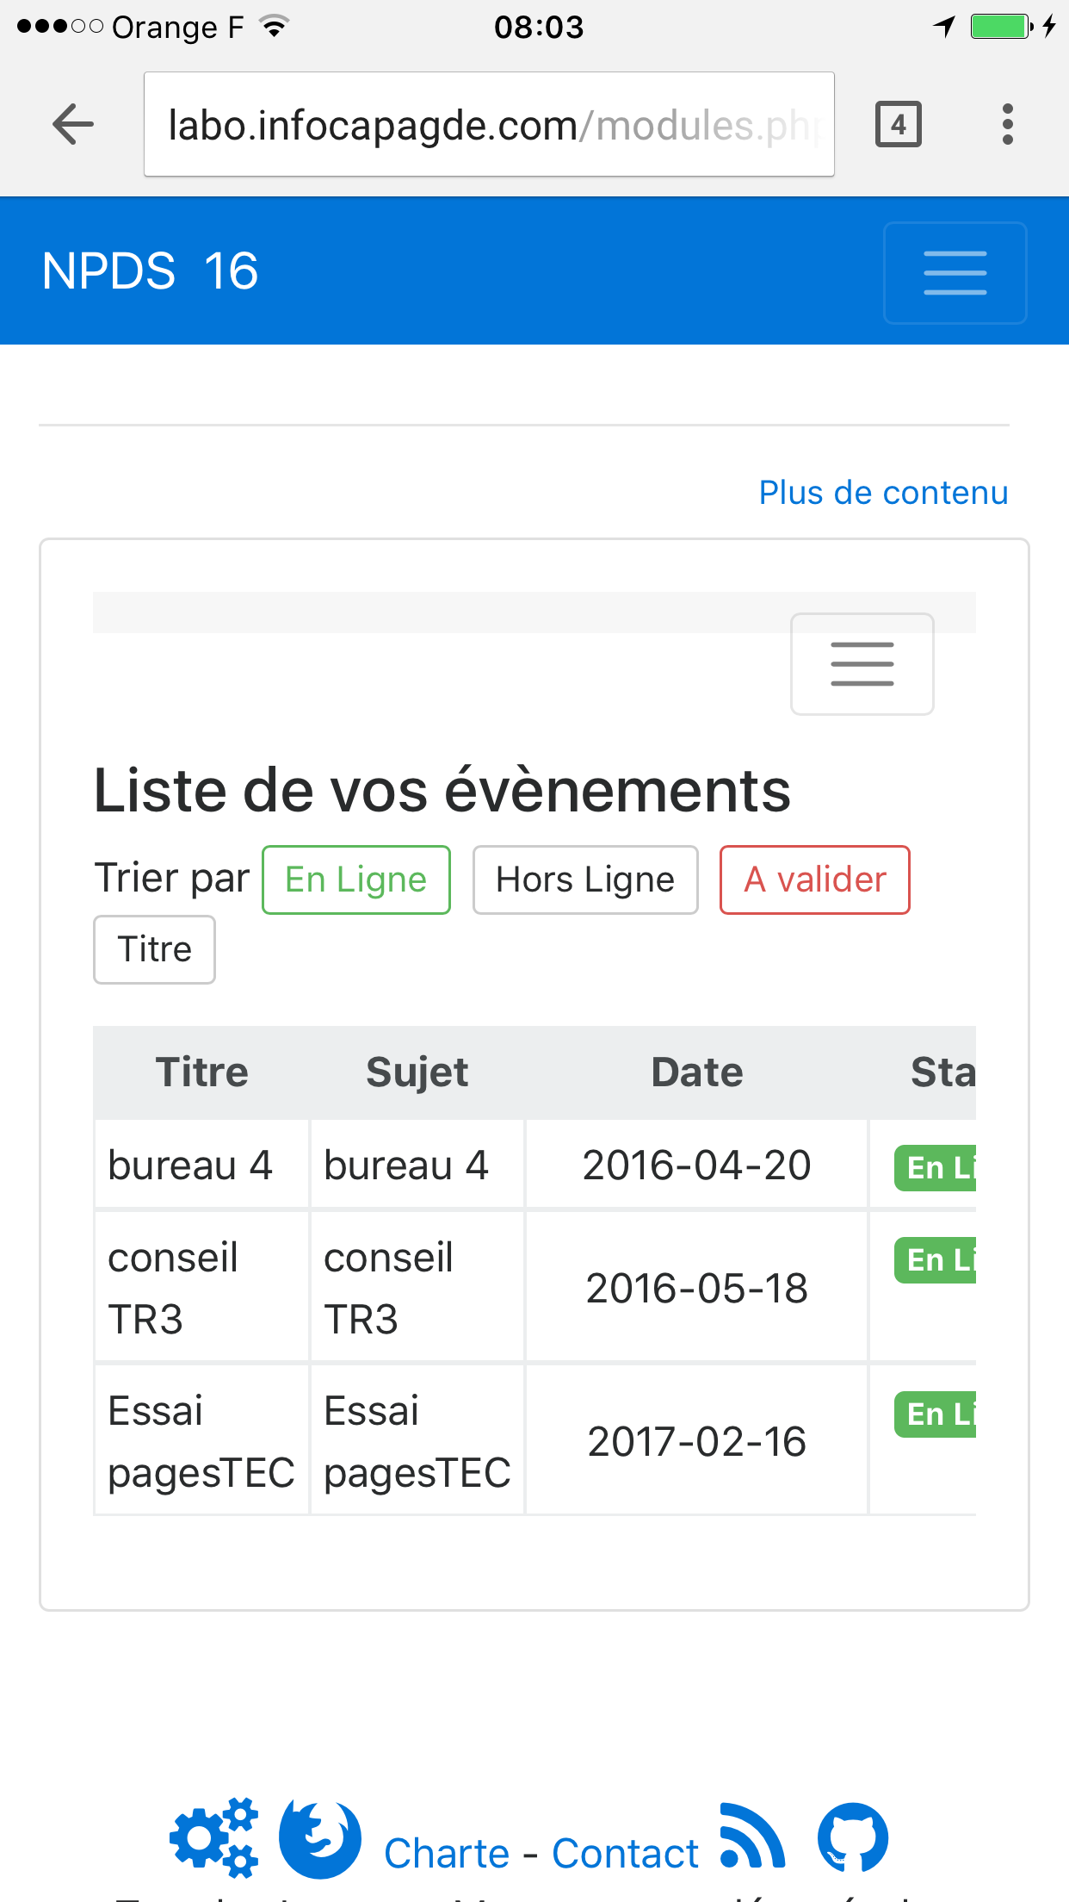This screenshot has height=1902, width=1069.
Task: Open the Contact footer link
Action: tap(625, 1854)
